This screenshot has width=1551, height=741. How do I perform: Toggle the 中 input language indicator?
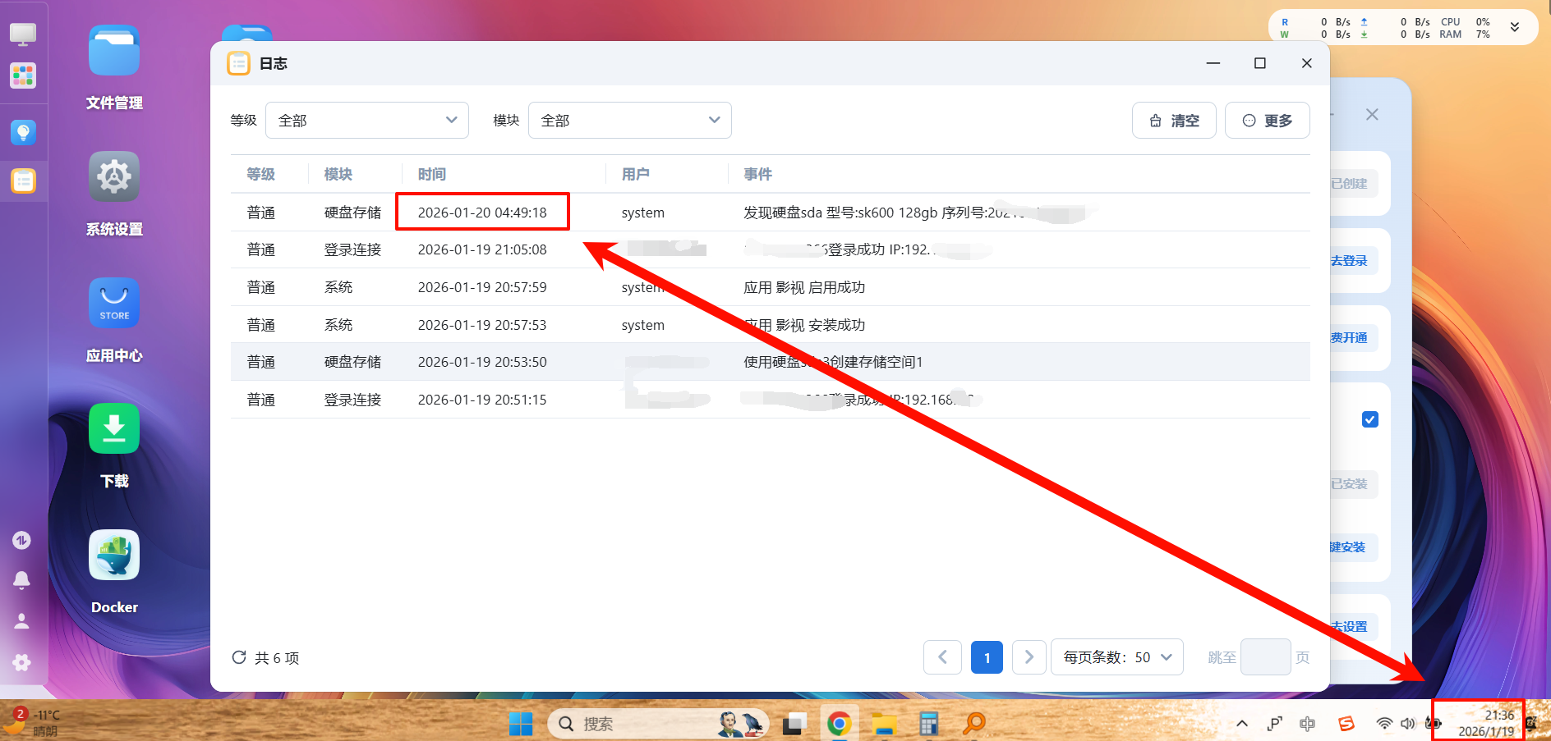1308,724
